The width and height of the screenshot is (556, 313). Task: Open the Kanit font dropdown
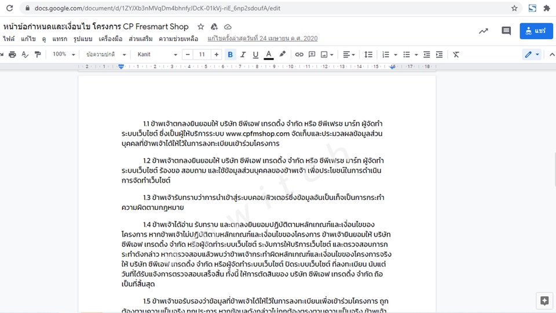157,54
